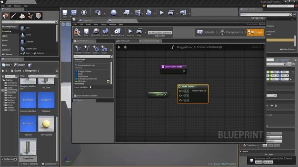Open Marketplace download icon in main toolbar
The width and height of the screenshot is (298, 167).
coord(84,13)
